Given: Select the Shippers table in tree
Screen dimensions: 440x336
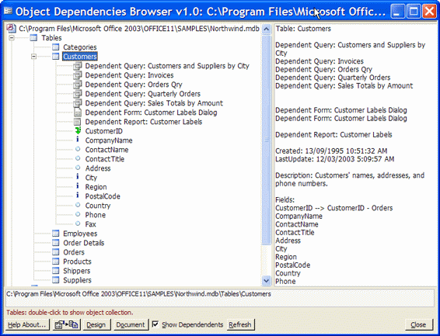Looking at the screenshot, I should click(x=77, y=271).
